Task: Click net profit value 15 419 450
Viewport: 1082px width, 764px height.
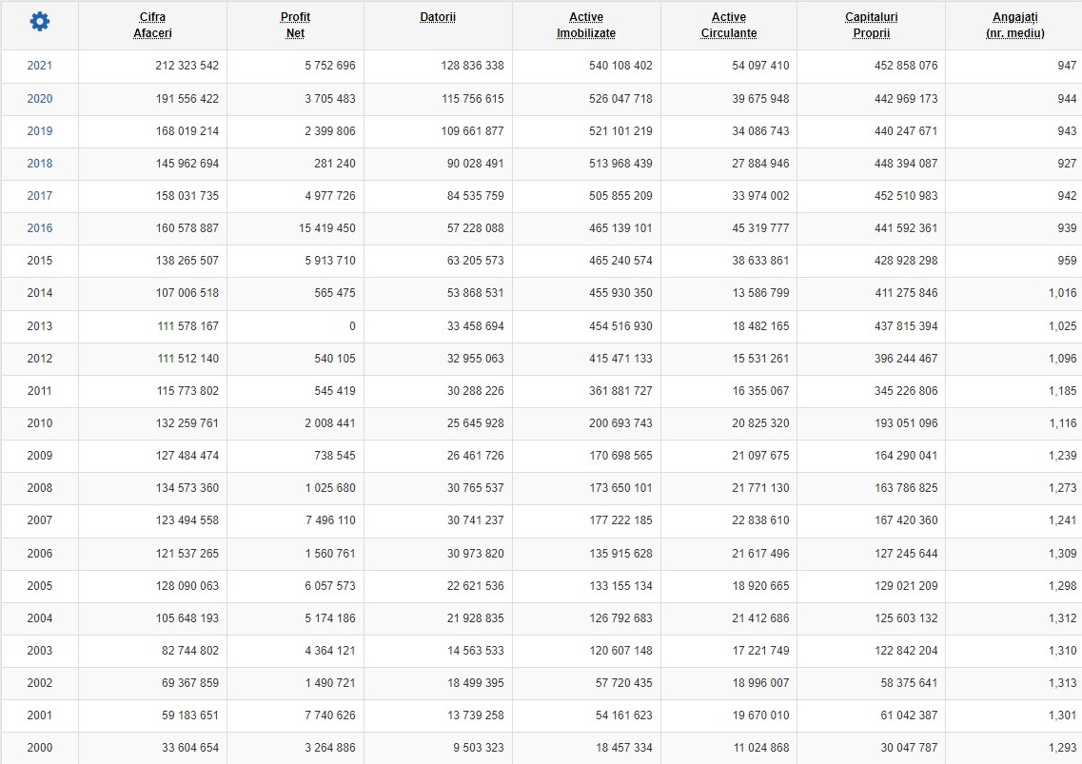Action: 327,228
